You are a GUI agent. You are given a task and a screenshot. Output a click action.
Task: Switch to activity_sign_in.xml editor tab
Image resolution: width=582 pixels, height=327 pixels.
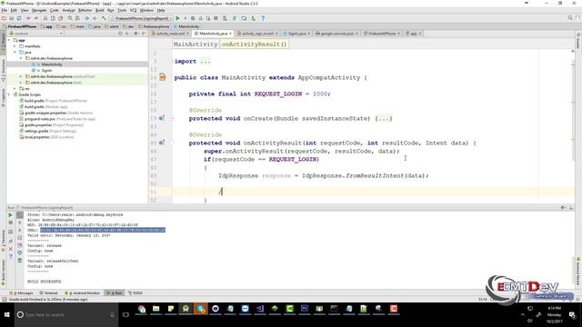(256, 34)
